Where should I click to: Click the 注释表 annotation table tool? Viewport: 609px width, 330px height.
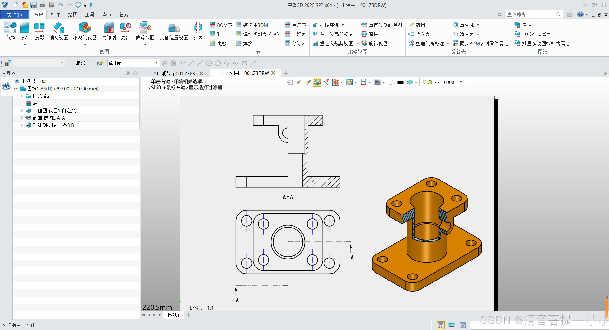tap(295, 34)
